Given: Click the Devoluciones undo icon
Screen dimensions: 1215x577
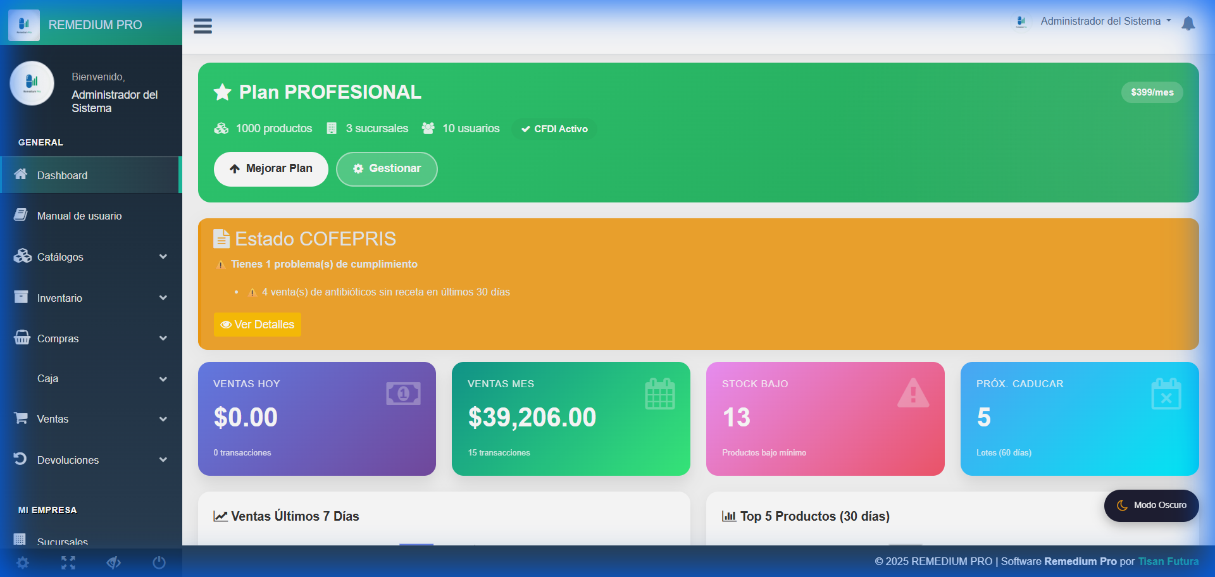Looking at the screenshot, I should [20, 459].
